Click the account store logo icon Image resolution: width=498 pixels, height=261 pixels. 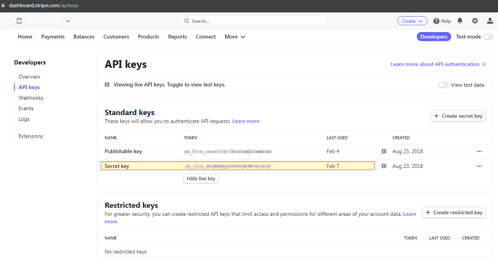19,21
